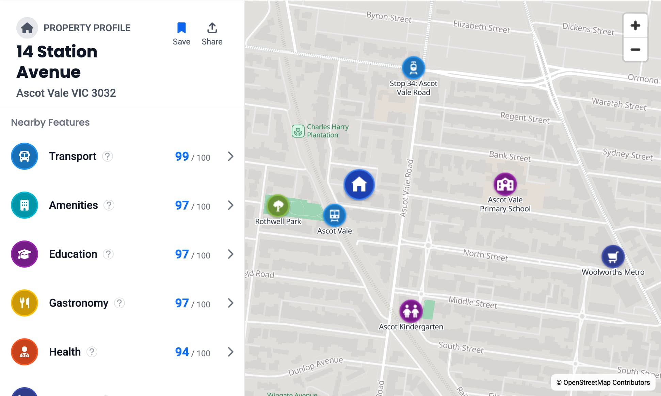Expand the Transport score details chevron
The height and width of the screenshot is (396, 661).
click(x=231, y=156)
